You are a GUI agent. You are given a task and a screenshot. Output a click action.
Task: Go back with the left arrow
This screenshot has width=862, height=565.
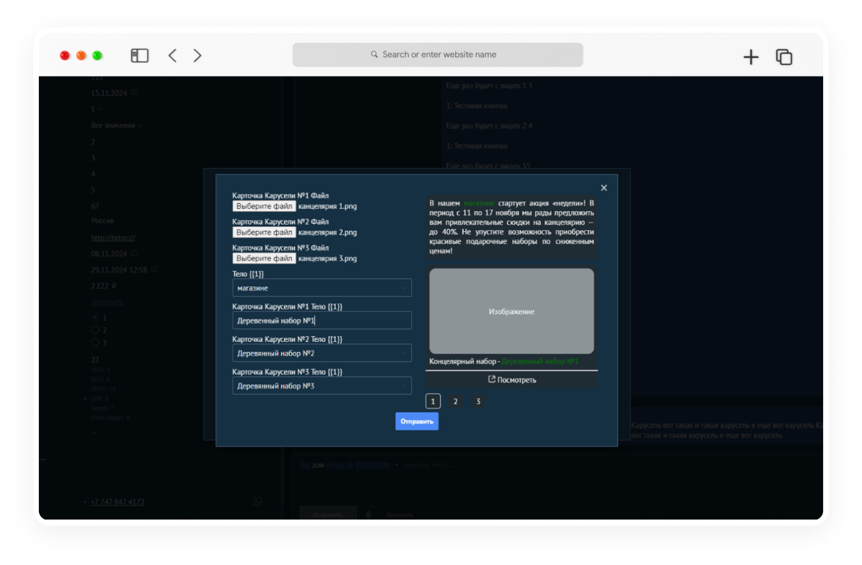click(173, 55)
